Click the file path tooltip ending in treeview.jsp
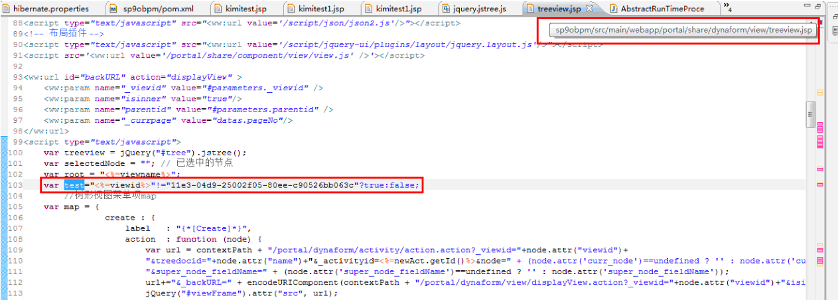838x300 pixels. click(684, 31)
